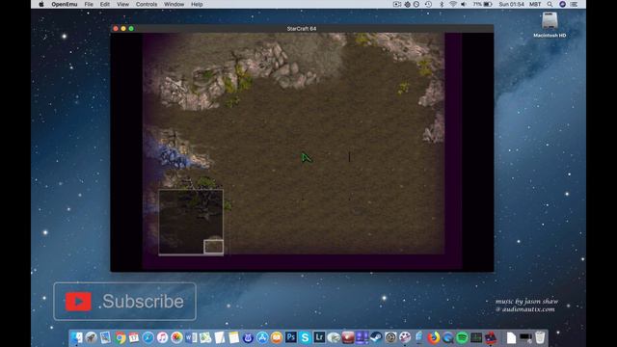
Task: Open Calendar in the Dock
Action: coord(134,337)
